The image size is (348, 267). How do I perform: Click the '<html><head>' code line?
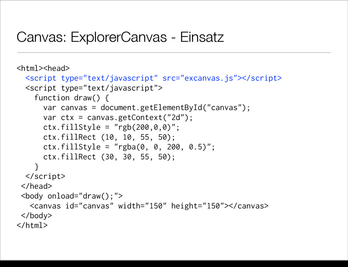tap(43, 68)
